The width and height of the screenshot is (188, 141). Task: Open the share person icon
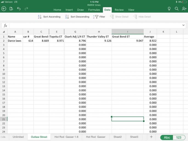[184, 9]
